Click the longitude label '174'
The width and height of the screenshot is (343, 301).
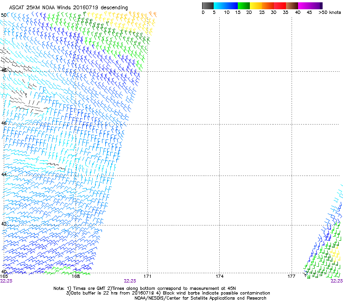[219, 276]
